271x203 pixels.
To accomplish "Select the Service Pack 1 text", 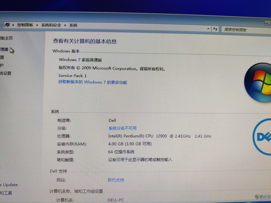I will pyautogui.click(x=73, y=75).
